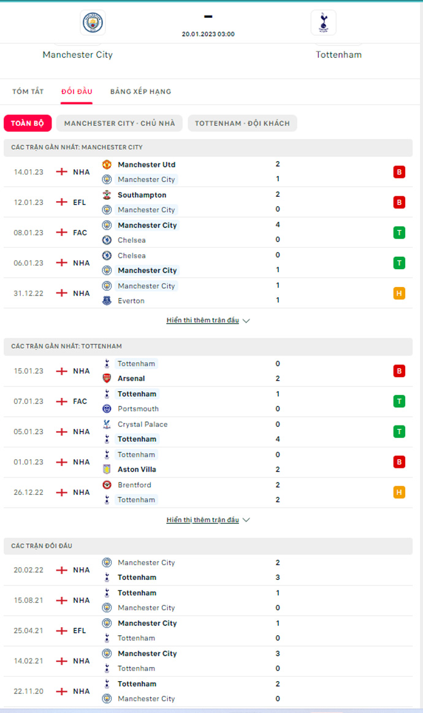This screenshot has width=423, height=713.
Task: Click the Arsenal team logo
Action: coord(107,378)
